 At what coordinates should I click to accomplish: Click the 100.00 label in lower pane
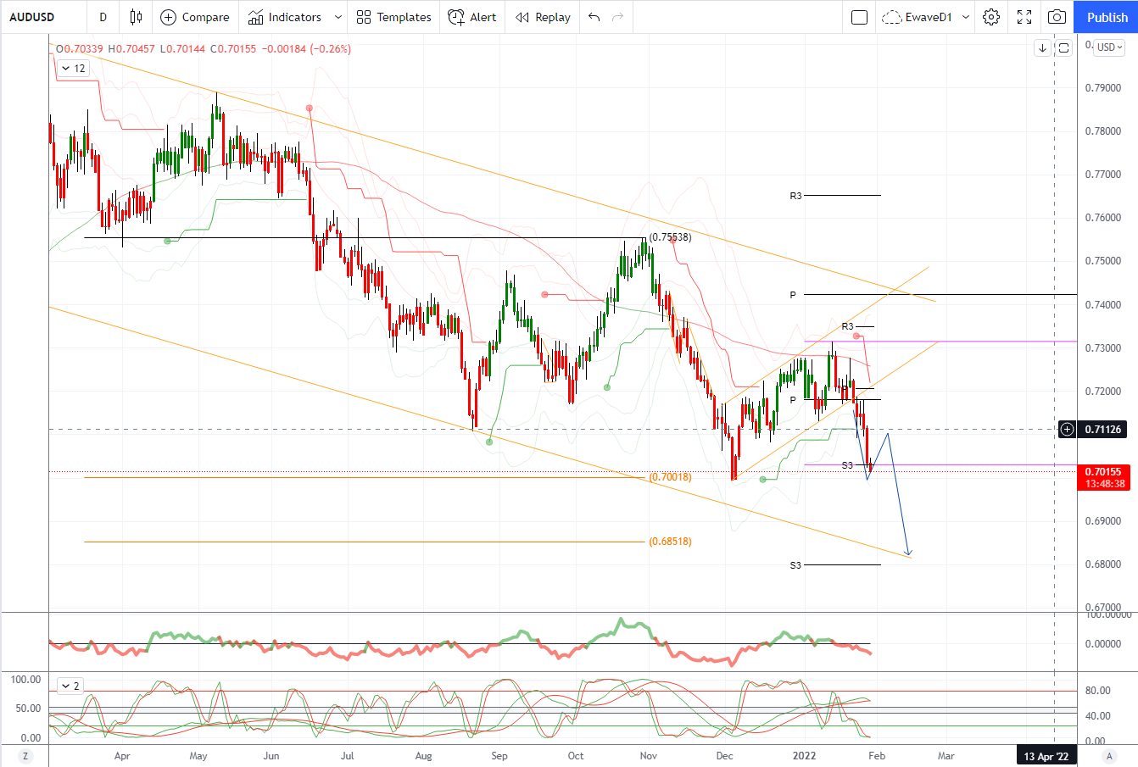coord(26,679)
